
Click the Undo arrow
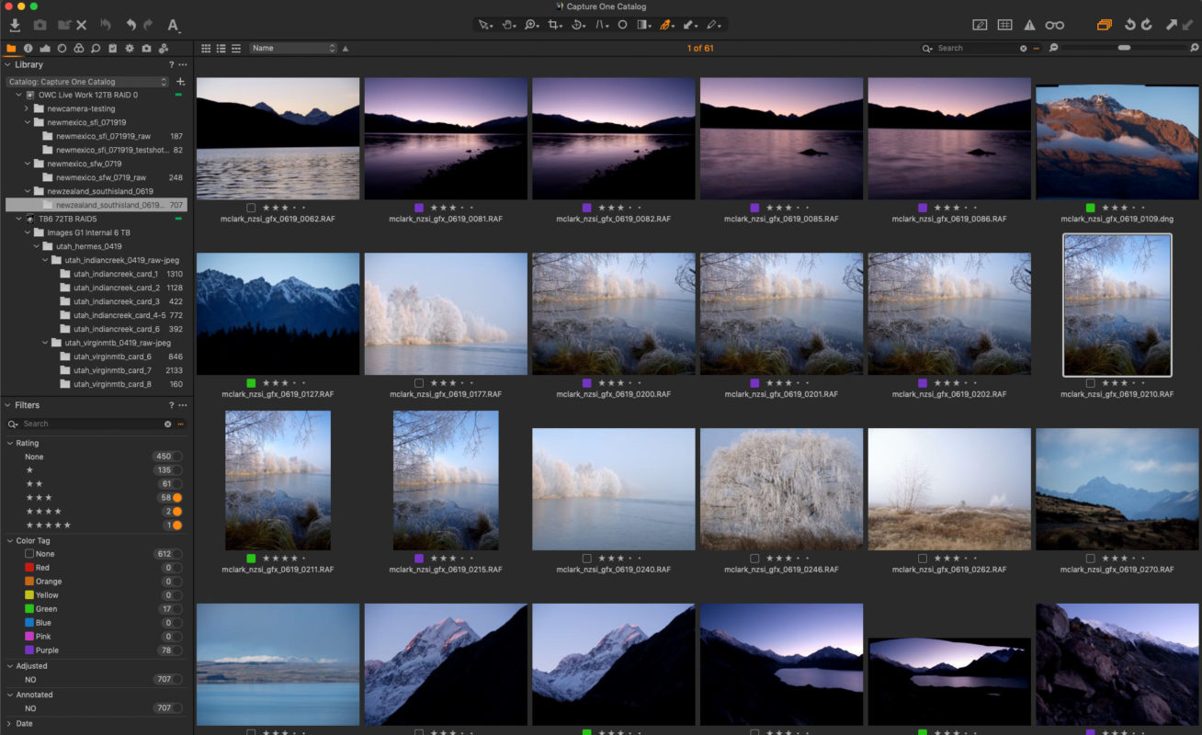point(131,25)
